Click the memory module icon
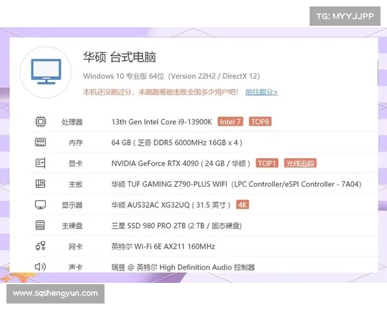Image resolution: width=387 pixels, height=310 pixels. tap(41, 142)
